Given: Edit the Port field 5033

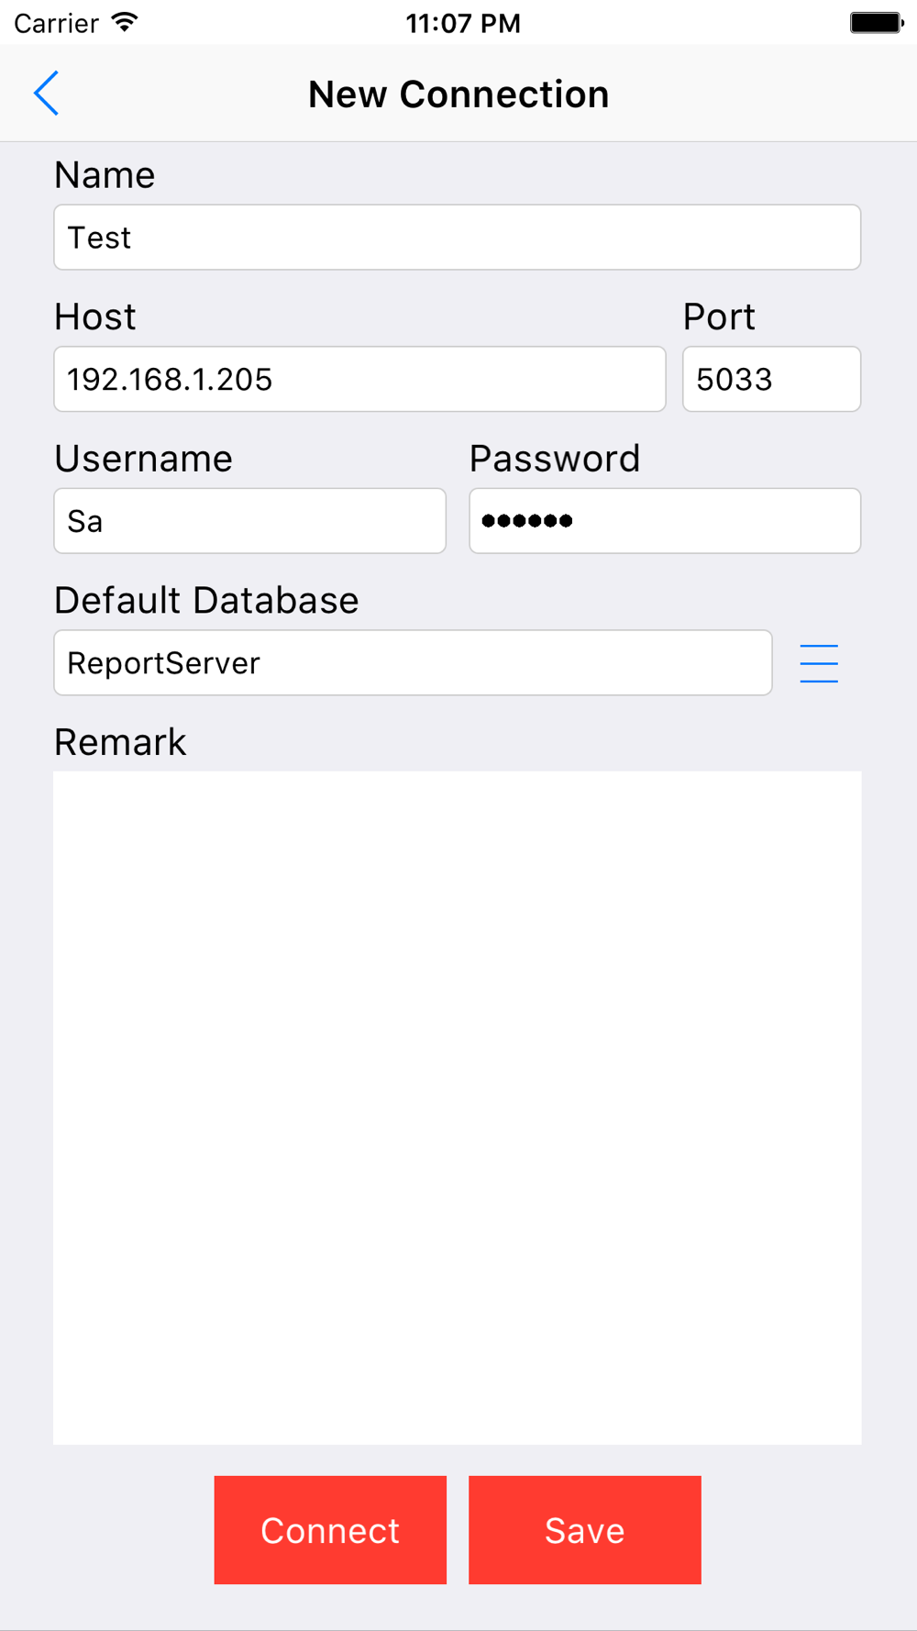Looking at the screenshot, I should click(x=771, y=379).
